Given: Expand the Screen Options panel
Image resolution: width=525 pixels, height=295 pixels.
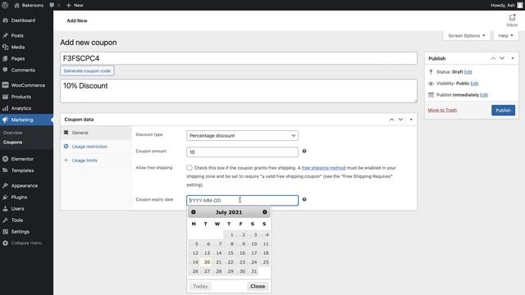Looking at the screenshot, I should pyautogui.click(x=467, y=35).
